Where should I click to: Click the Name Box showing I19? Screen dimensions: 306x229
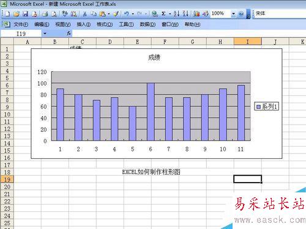pos(21,34)
